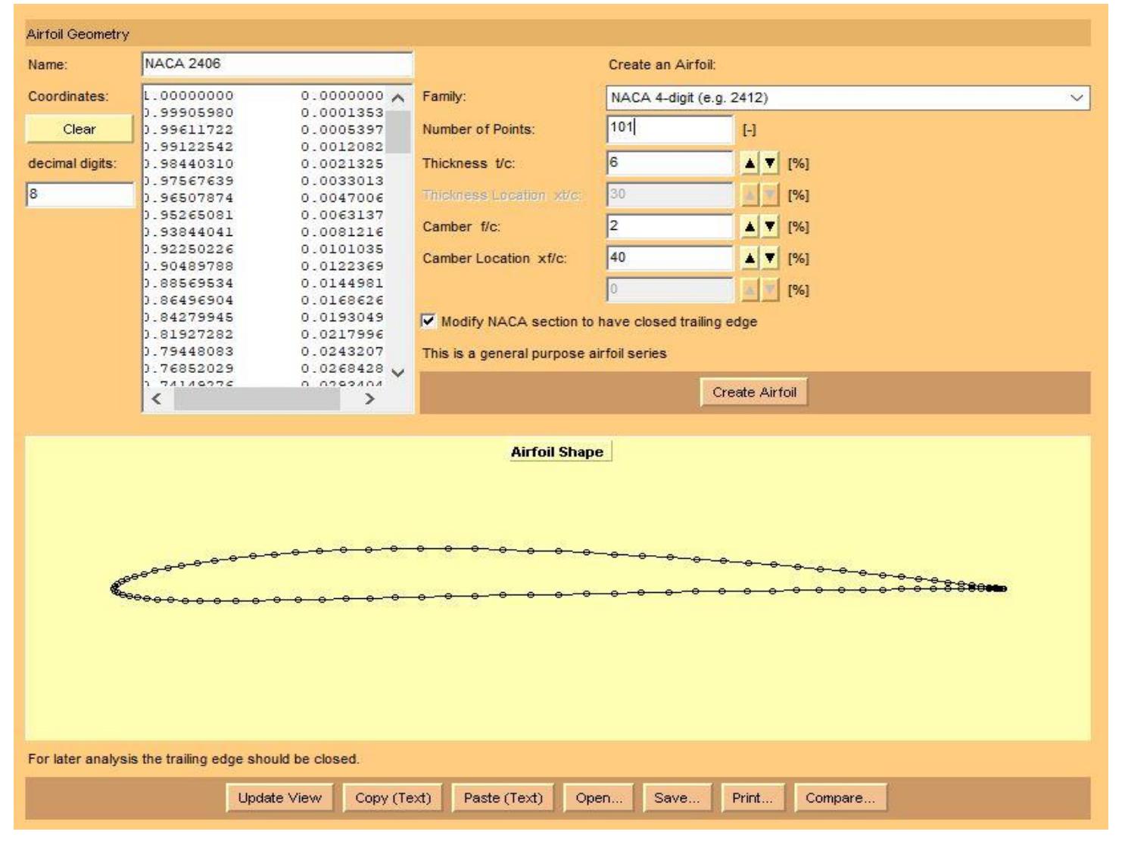Click scroll-up arrow of coordinates list
Image resolution: width=1125 pixels, height=844 pixels.
398,98
